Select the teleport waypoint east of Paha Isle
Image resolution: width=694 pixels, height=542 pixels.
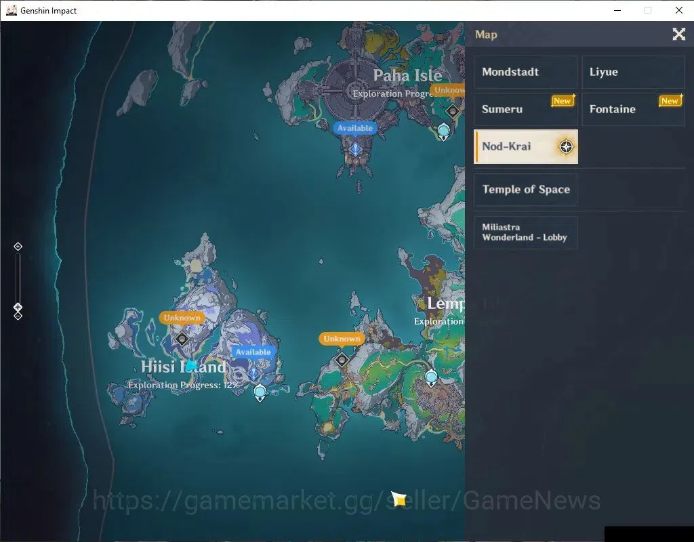point(443,132)
